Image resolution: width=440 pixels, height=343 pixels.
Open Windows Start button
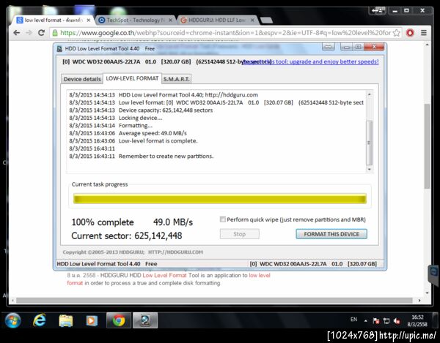coord(12,320)
